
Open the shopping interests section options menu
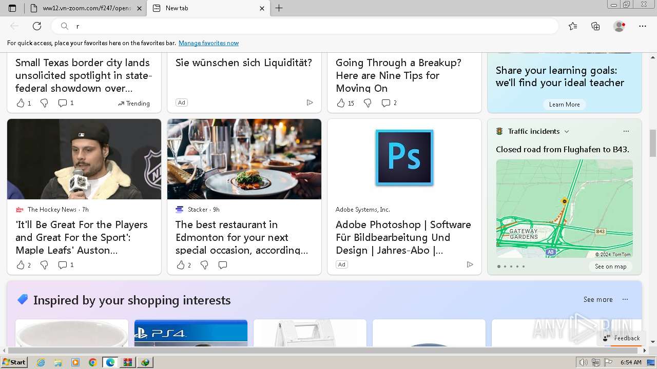(x=625, y=299)
